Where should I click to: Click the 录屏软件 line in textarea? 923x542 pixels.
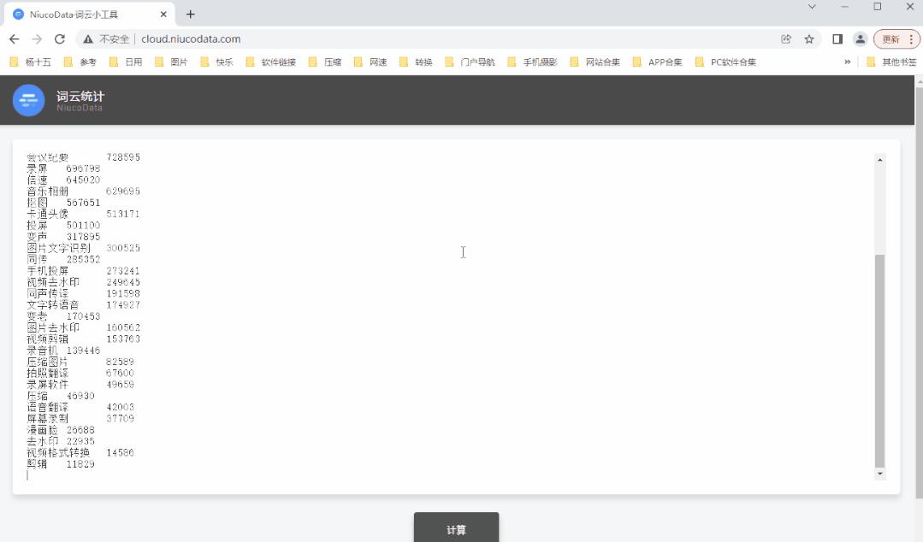point(80,385)
